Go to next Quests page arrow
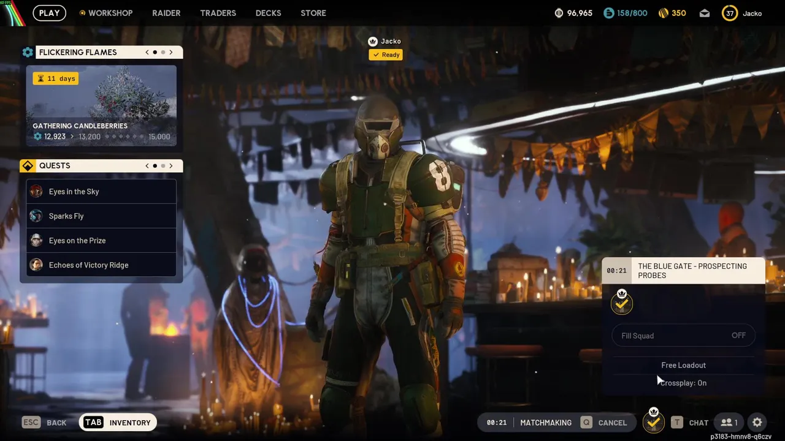Viewport: 785px width, 441px height. point(171,165)
